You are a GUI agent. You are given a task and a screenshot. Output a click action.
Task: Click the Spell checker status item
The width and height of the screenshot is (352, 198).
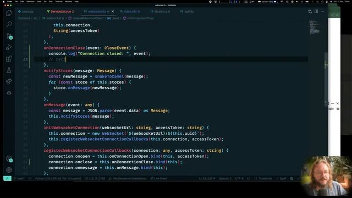(x=281, y=178)
